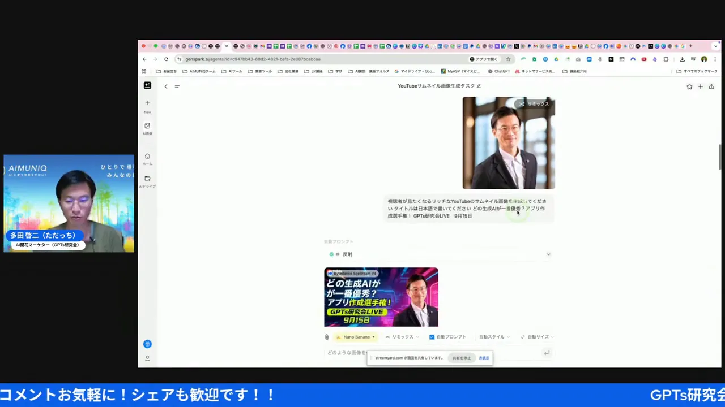This screenshot has width=725, height=407.
Task: Create a new item with New plus icon
Action: (147, 103)
